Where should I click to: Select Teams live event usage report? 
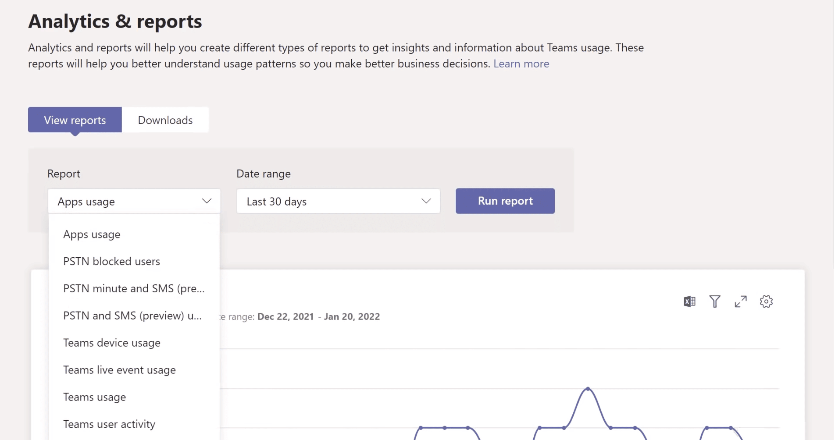click(x=119, y=369)
